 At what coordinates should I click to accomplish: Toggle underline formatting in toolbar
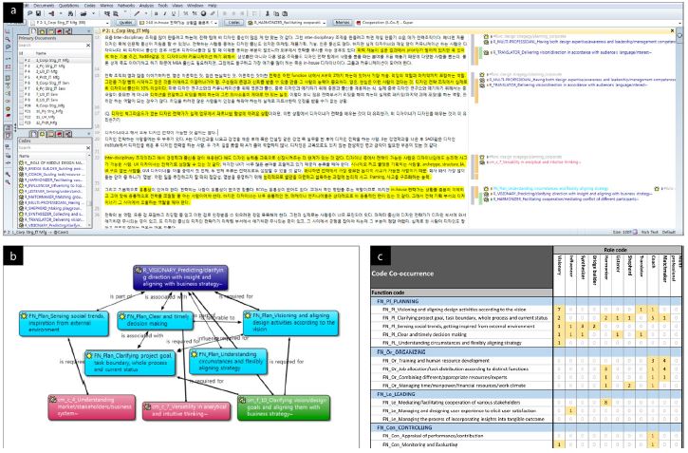click(174, 13)
